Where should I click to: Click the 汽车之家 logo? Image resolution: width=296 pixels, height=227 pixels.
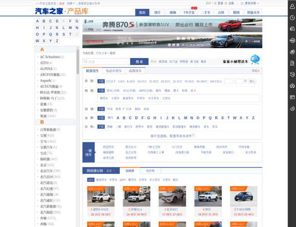click(49, 11)
